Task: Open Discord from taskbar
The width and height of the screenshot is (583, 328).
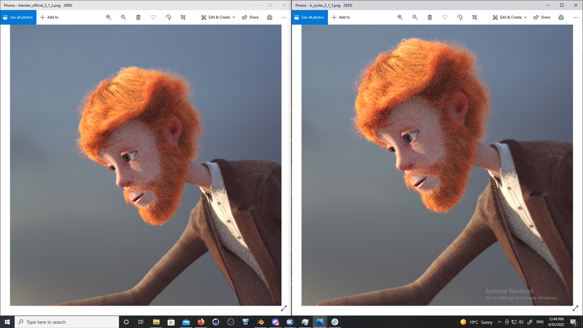Action: (275, 322)
